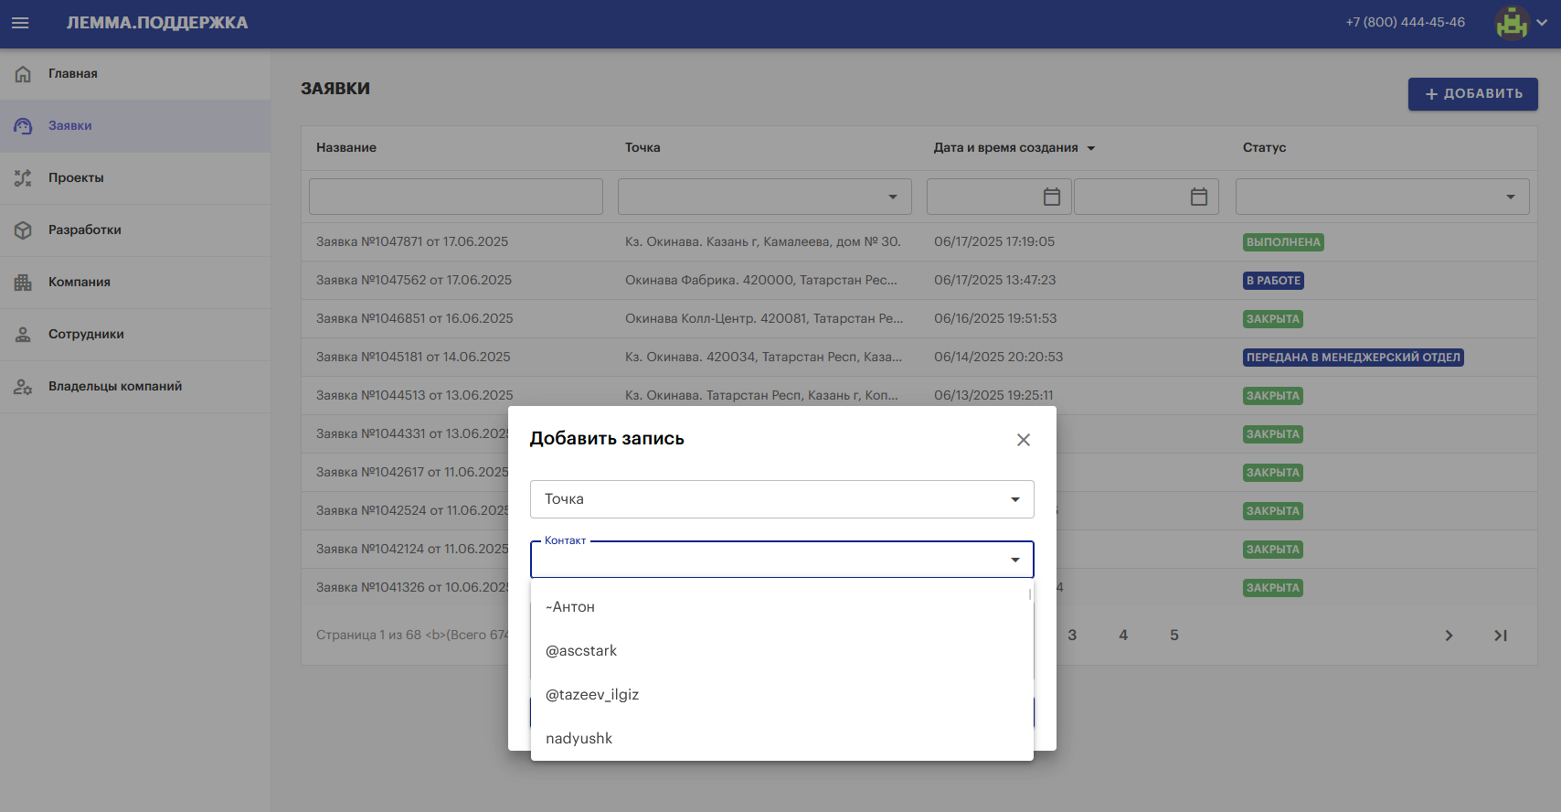Click the Название filter text field
1561x812 pixels.
pos(456,197)
